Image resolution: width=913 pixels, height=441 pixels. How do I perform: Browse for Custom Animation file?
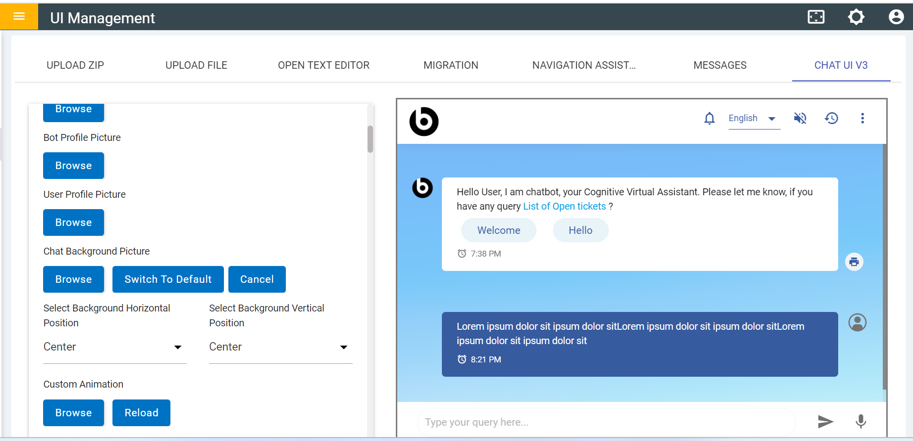pyautogui.click(x=73, y=413)
